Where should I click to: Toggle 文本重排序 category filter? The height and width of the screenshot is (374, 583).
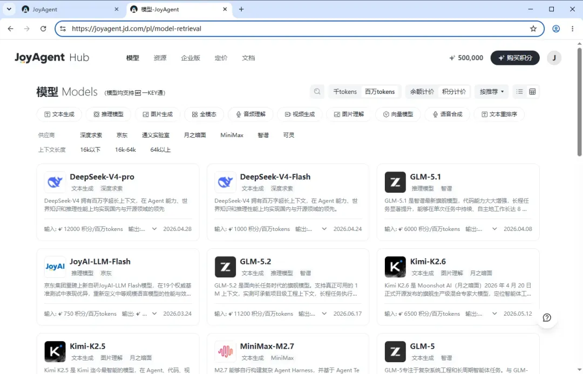tap(499, 114)
